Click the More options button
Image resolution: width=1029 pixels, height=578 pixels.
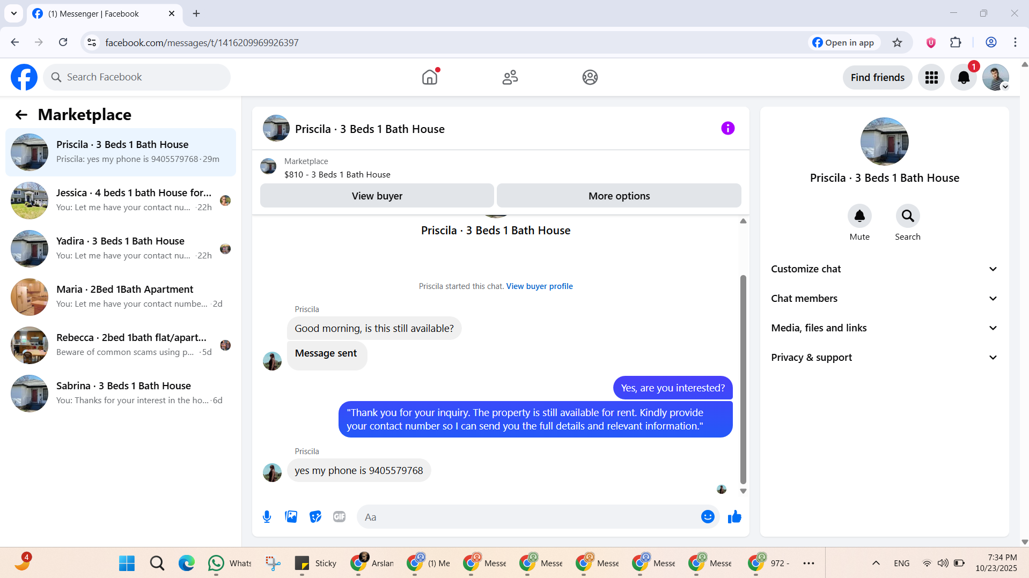[x=619, y=196]
